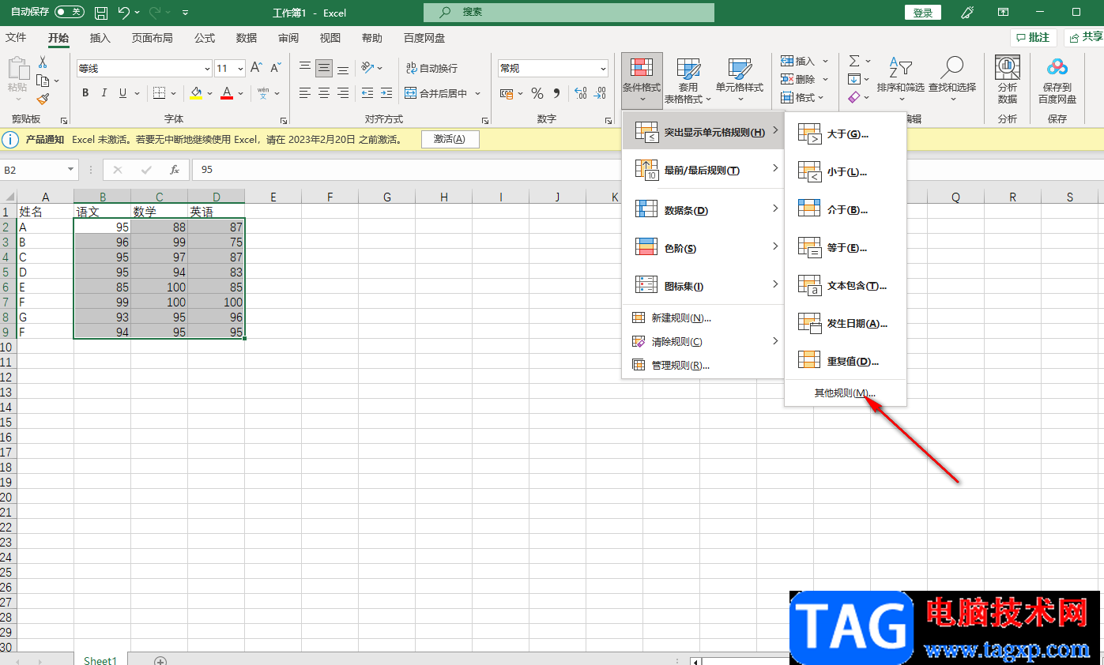Click the Comments (批注) button
This screenshot has height=665, width=1104.
coord(1033,38)
